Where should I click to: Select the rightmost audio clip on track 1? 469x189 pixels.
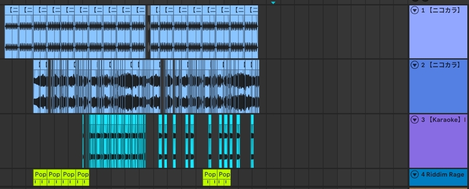(x=251, y=32)
